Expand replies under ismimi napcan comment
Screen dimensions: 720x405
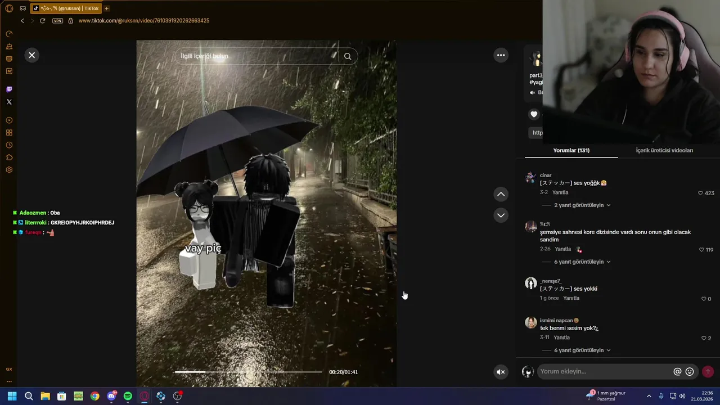582,350
